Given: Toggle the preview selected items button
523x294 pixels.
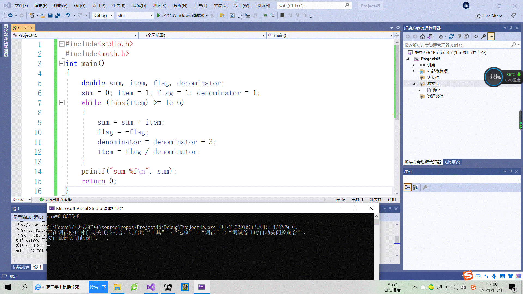Looking at the screenshot, I should [491, 36].
